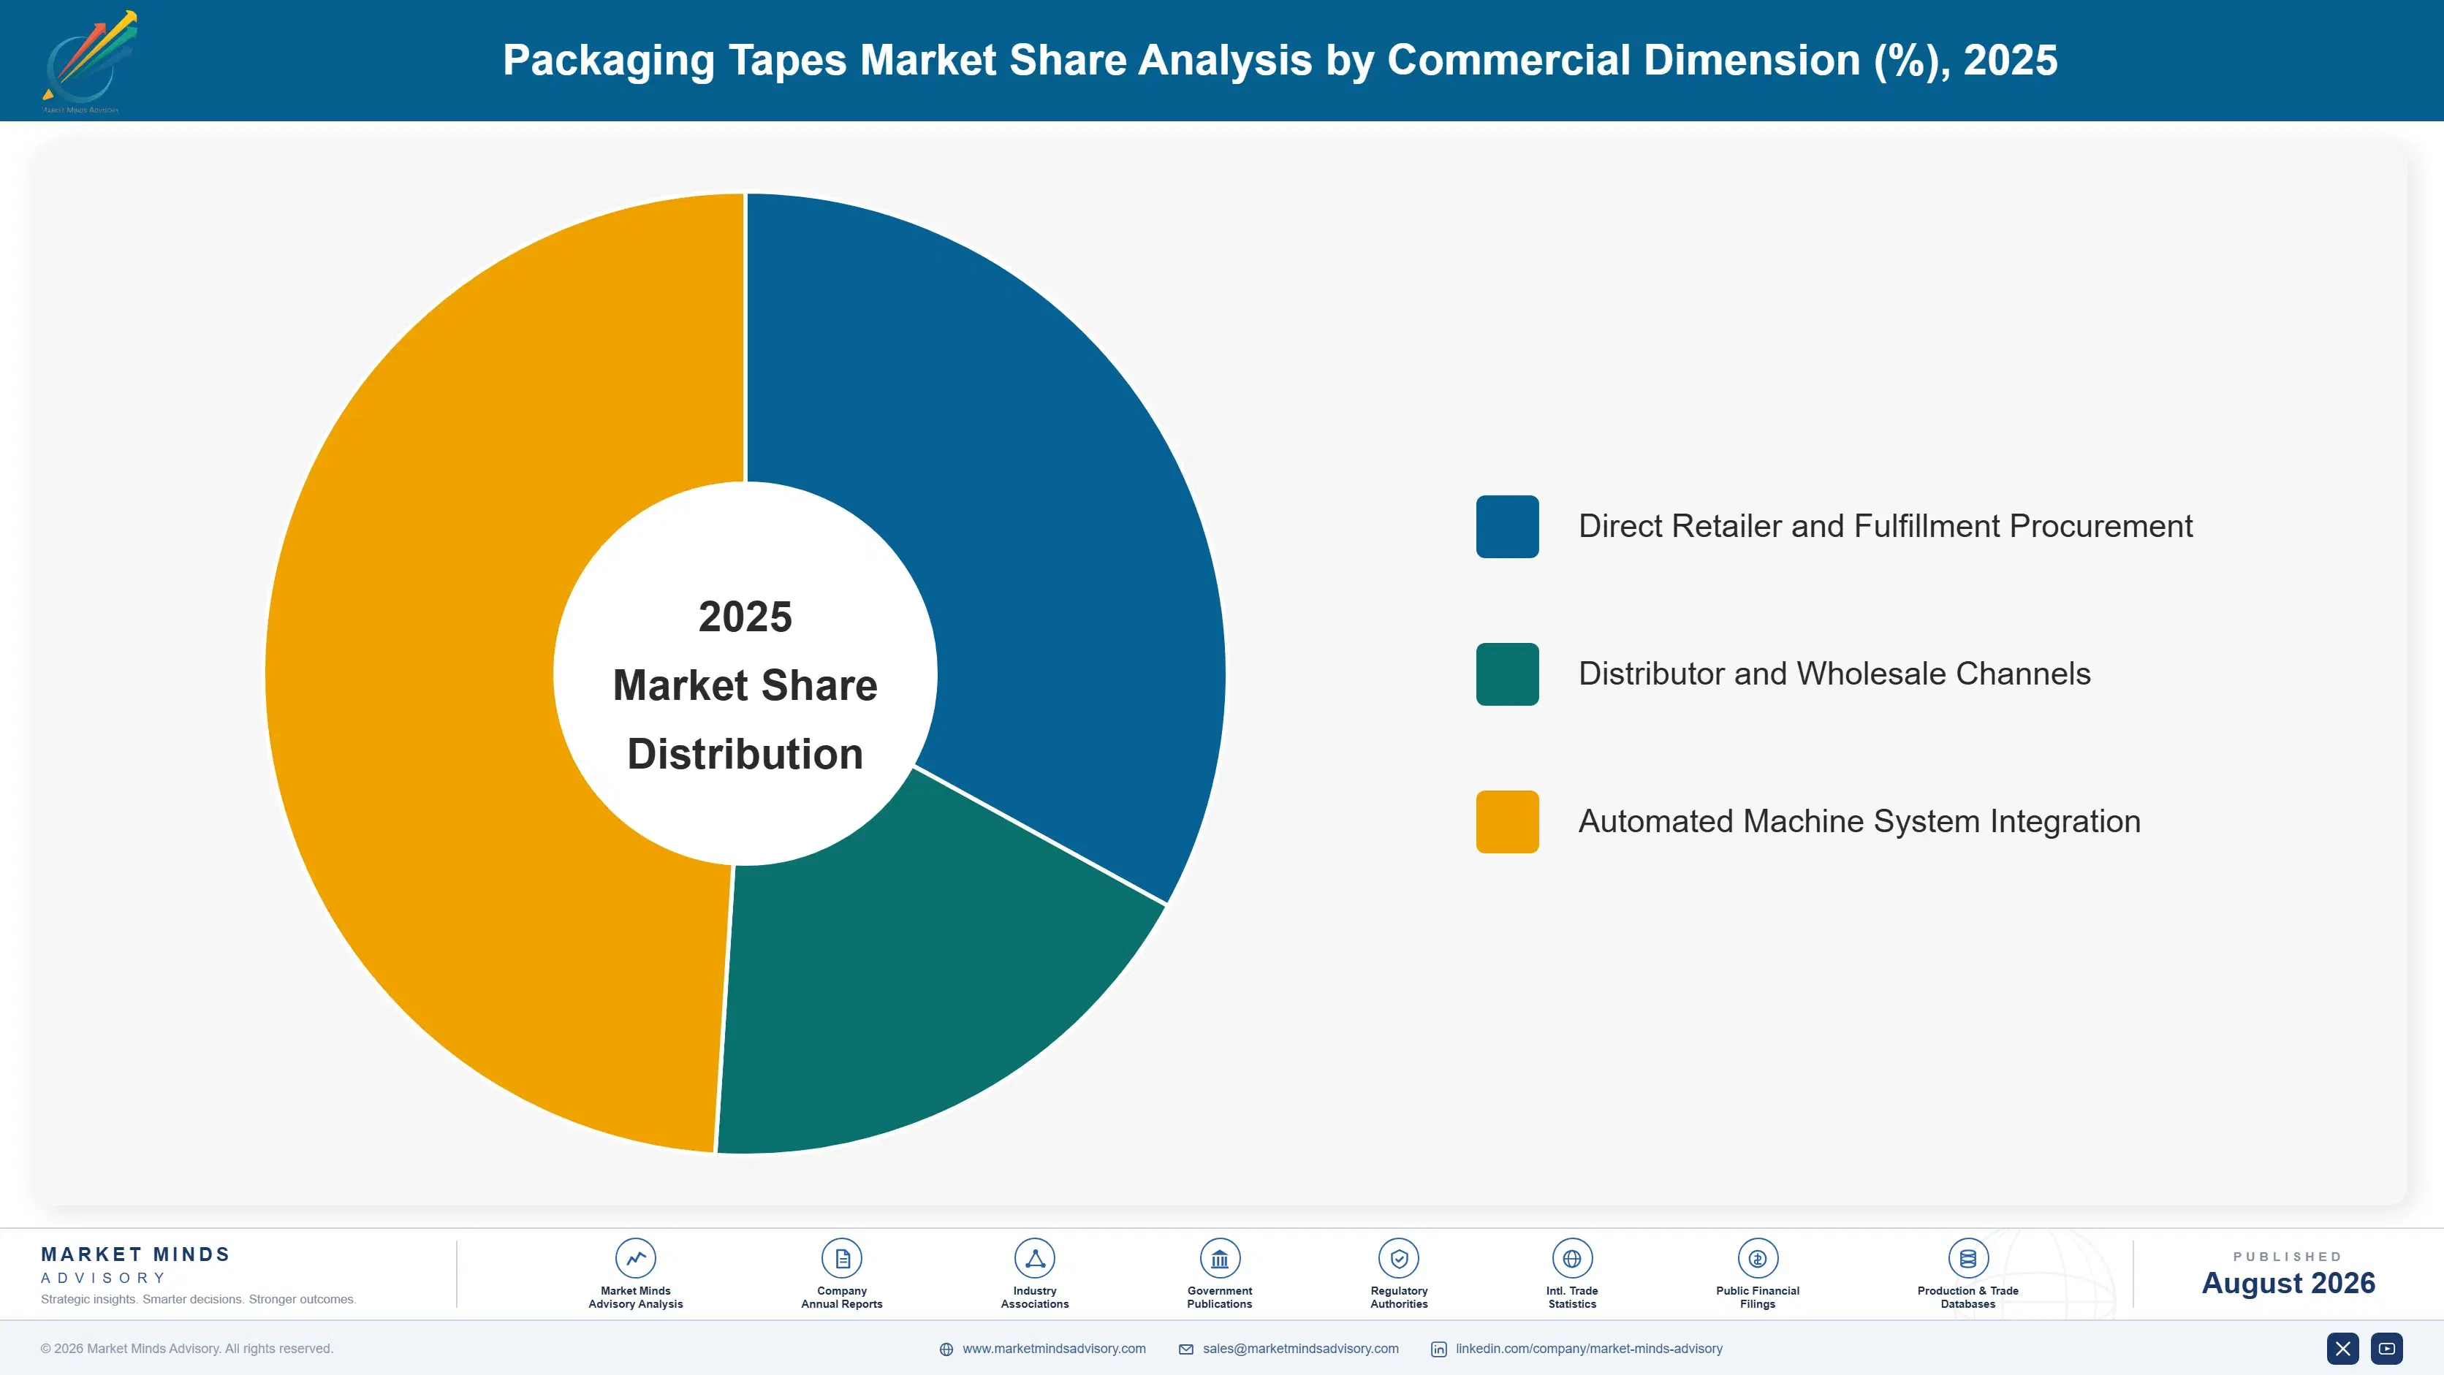2444x1375 pixels.
Task: Click the Automated Machine System Integration label
Action: tap(1859, 822)
